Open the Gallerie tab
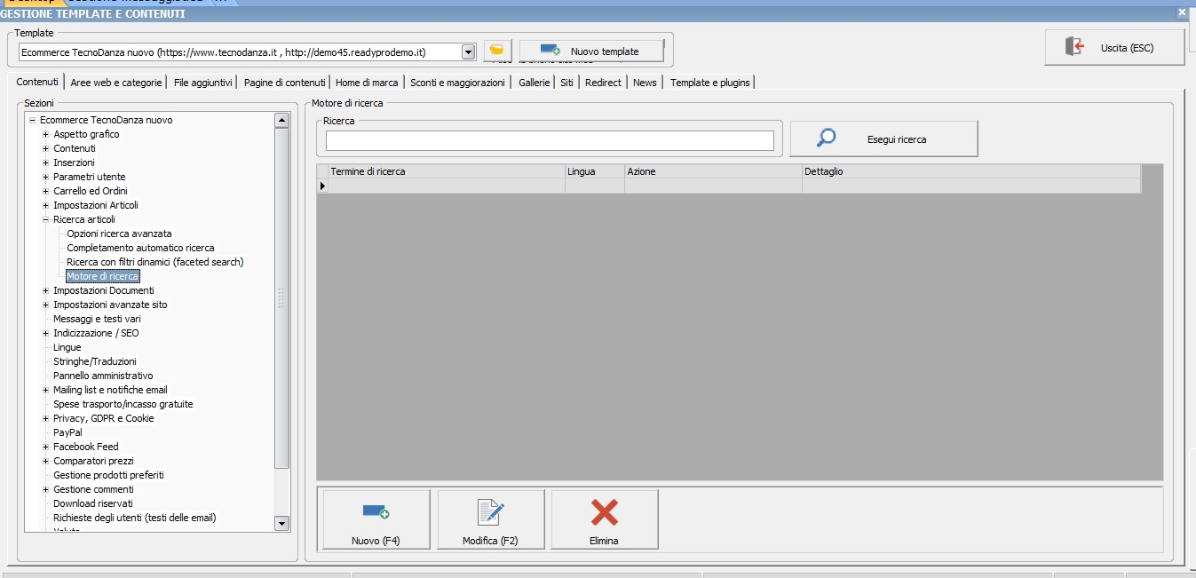Viewport: 1196px width, 578px height. [535, 83]
